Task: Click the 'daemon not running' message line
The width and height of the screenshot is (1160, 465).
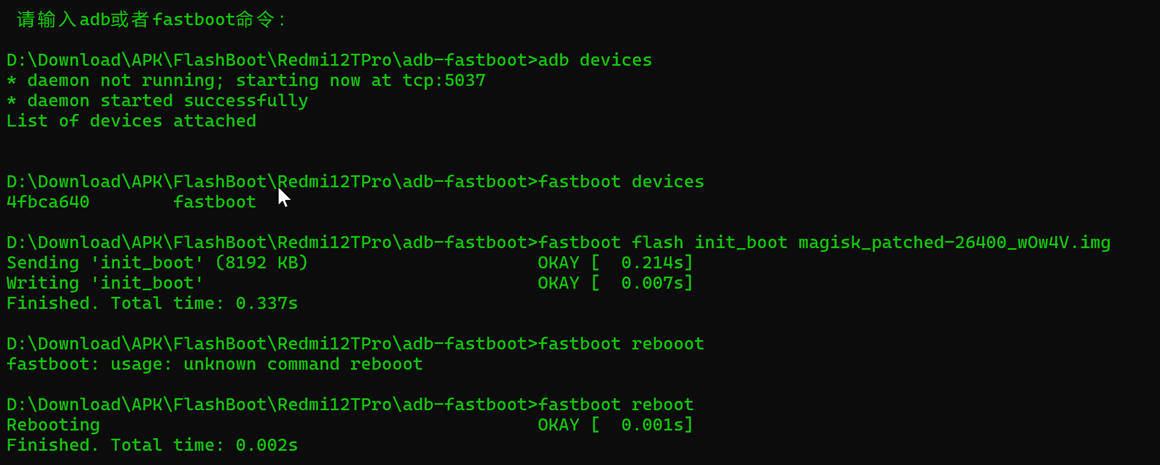Action: click(246, 81)
